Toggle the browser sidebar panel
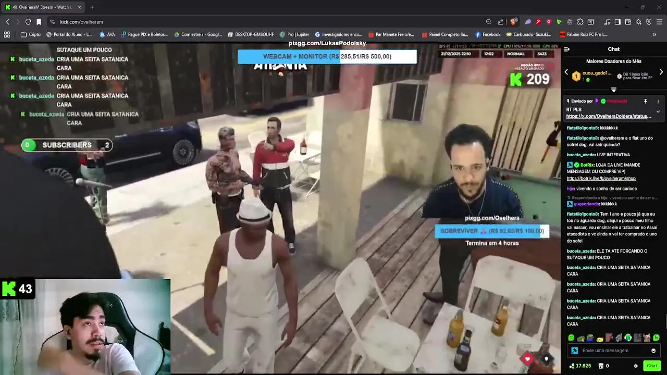Screen dimensions: 667x375 (x=617, y=22)
